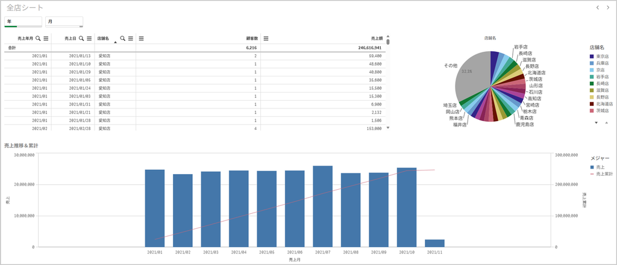The width and height of the screenshot is (617, 265).
Task: Show next page of pie legend
Action: coord(596,123)
